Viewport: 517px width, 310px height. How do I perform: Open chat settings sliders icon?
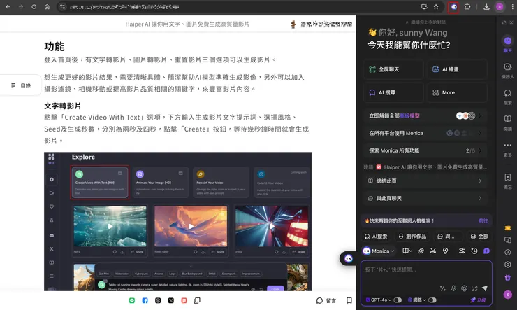click(462, 251)
